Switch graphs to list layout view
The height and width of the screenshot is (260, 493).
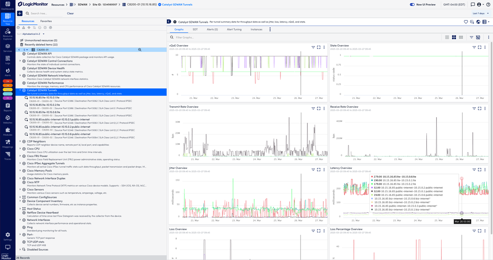[447, 37]
